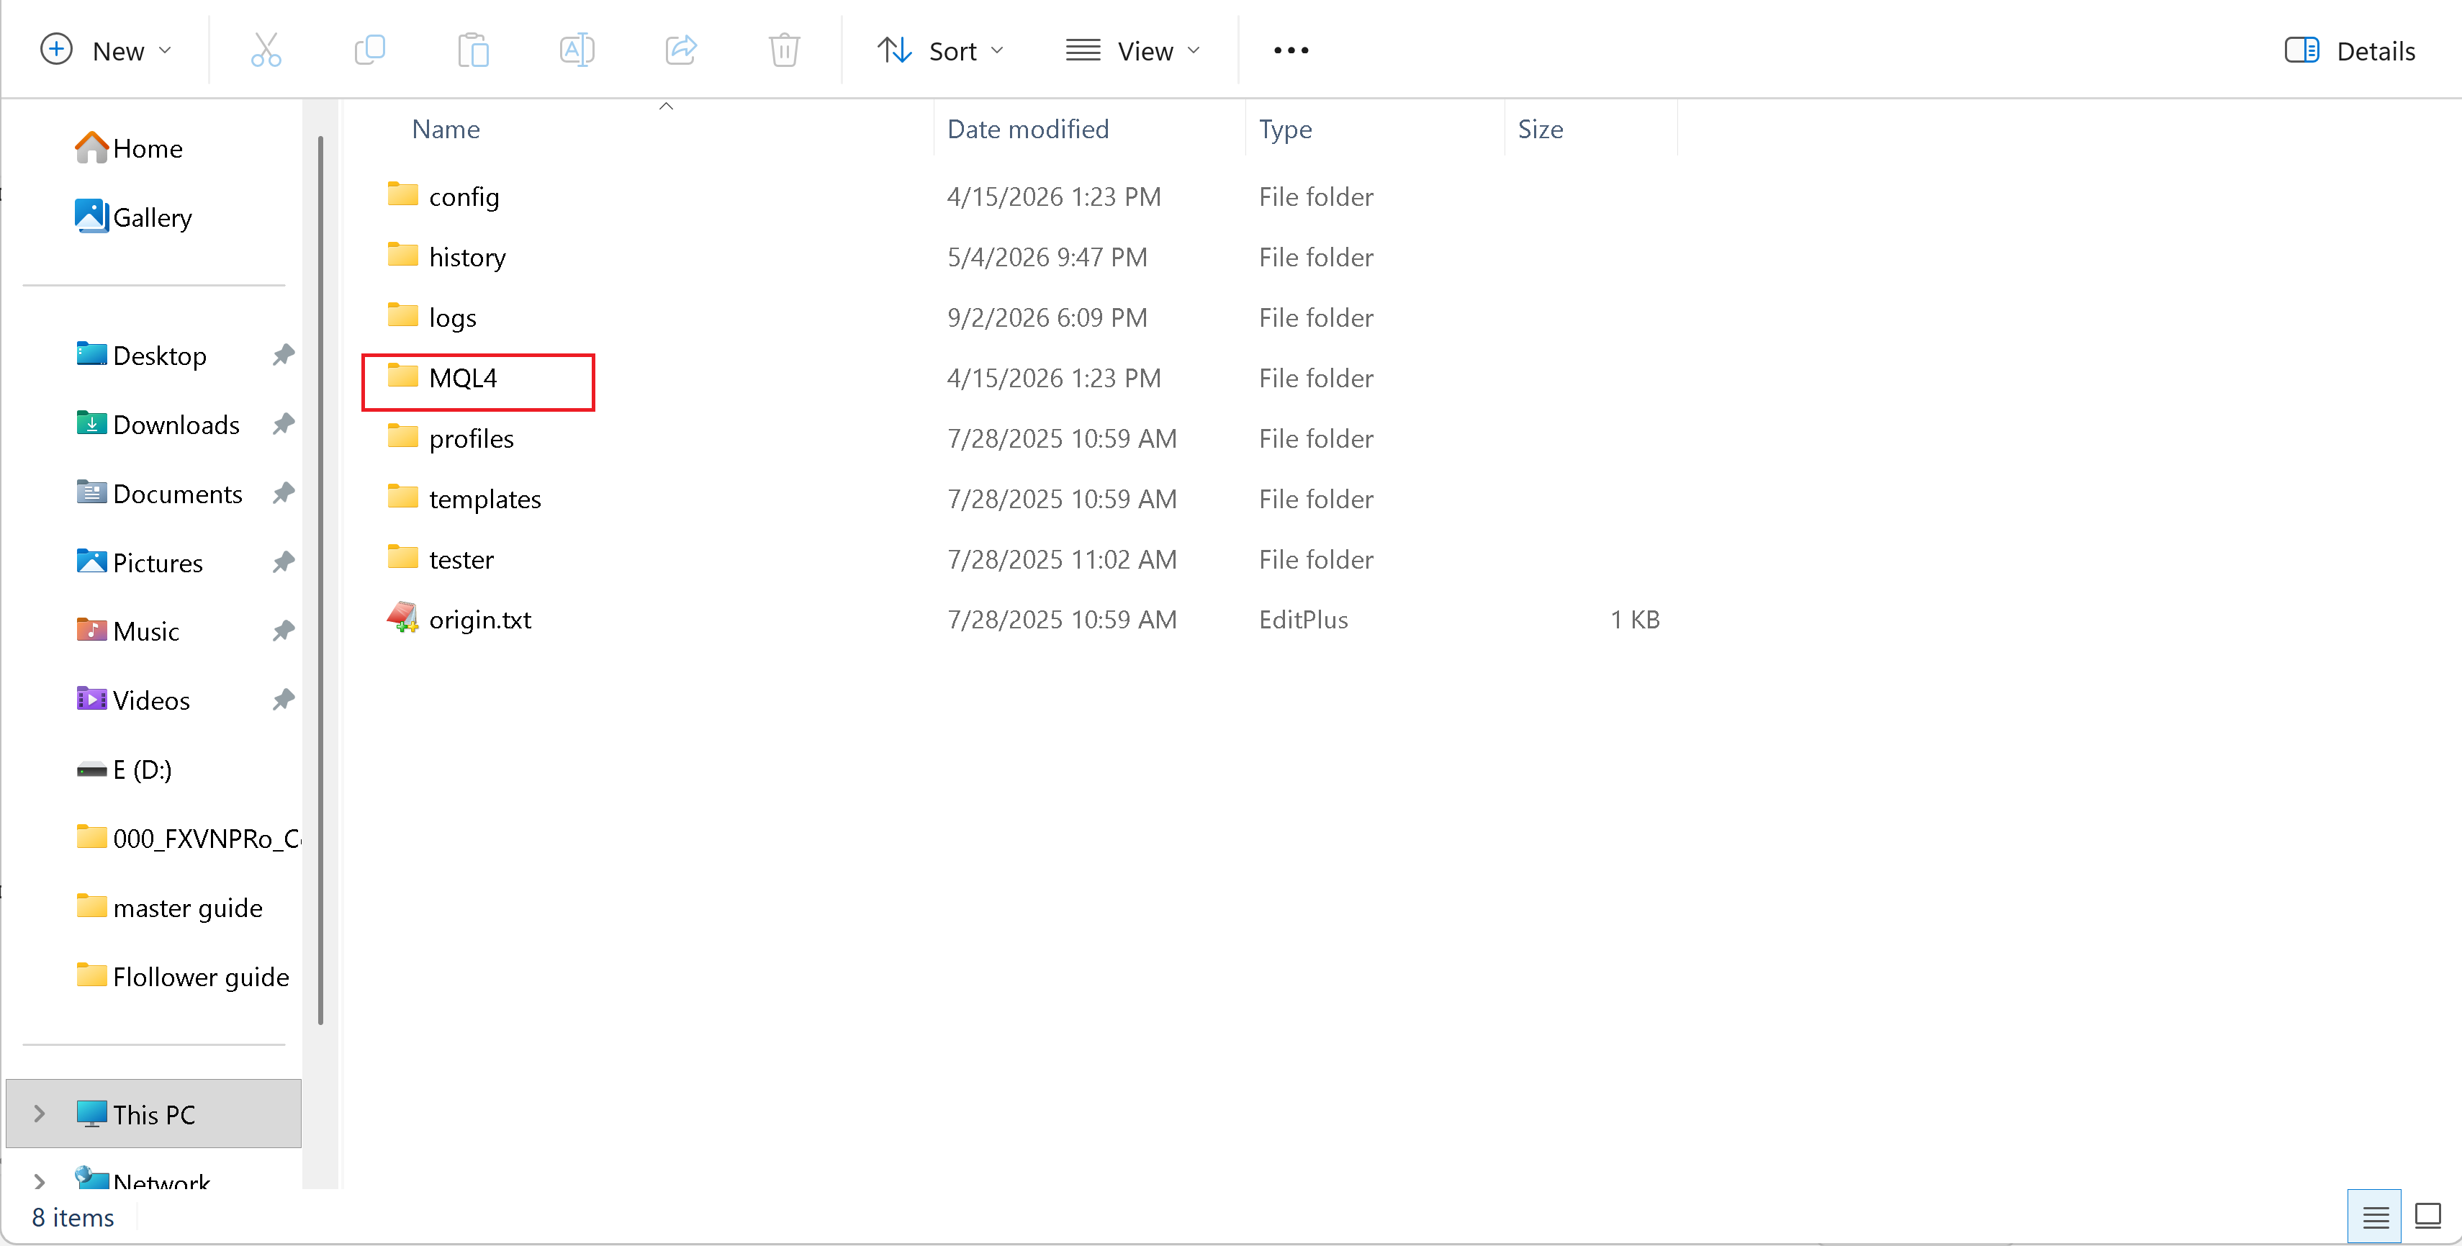Viewport: 2462px width, 1246px height.
Task: Click the MQL4 folder icon
Action: point(402,376)
